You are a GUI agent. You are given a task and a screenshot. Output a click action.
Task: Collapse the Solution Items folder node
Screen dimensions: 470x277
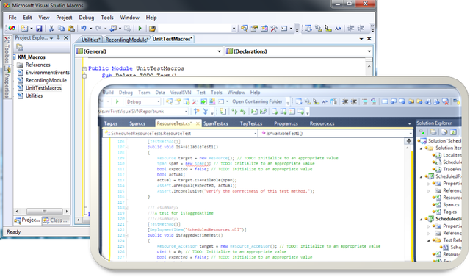tap(421, 148)
